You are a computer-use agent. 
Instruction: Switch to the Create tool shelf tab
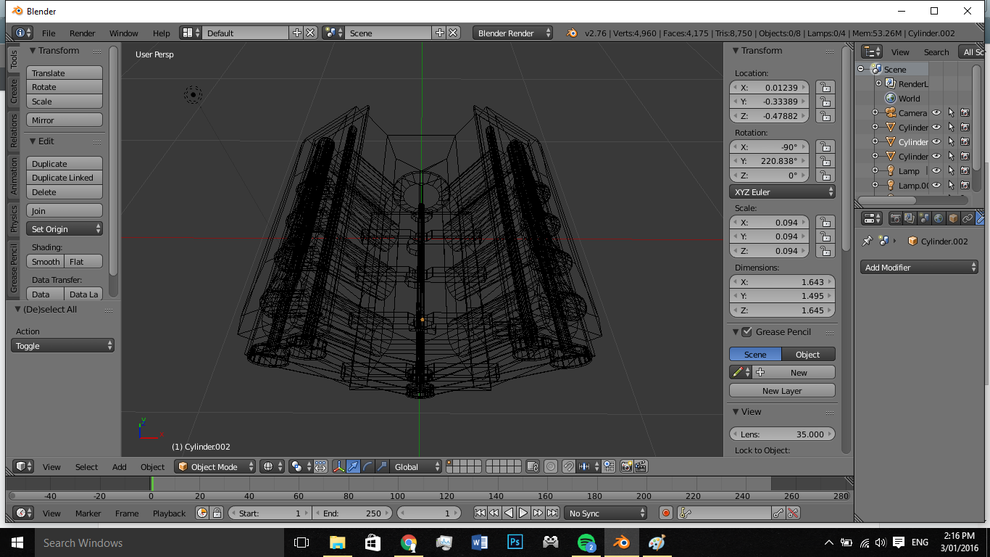pos(13,92)
